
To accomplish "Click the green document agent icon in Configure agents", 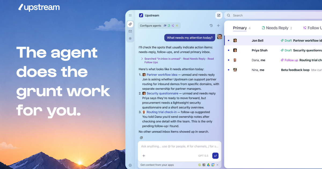I will (169, 26).
